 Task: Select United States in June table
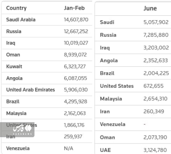117,86
